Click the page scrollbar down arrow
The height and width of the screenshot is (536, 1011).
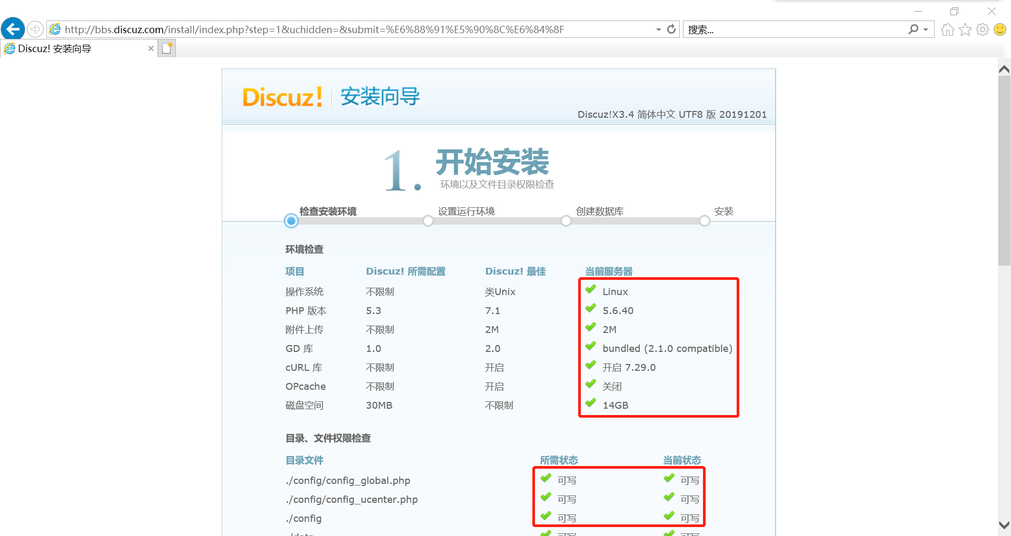1004,525
